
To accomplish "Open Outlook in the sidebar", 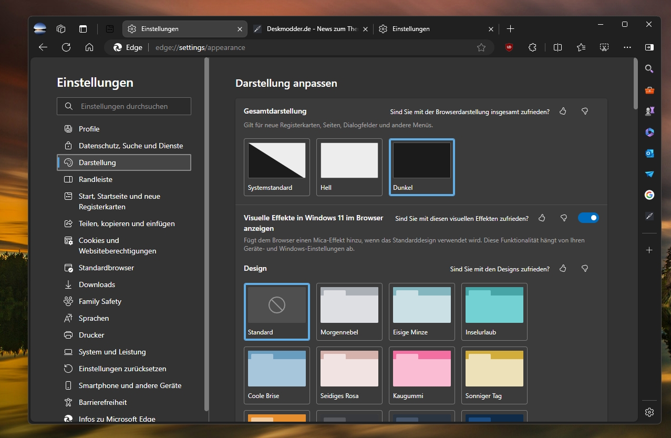I will [649, 153].
